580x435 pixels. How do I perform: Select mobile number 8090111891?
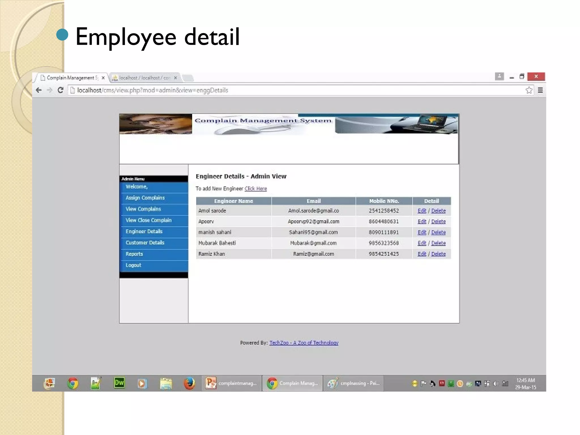click(384, 233)
